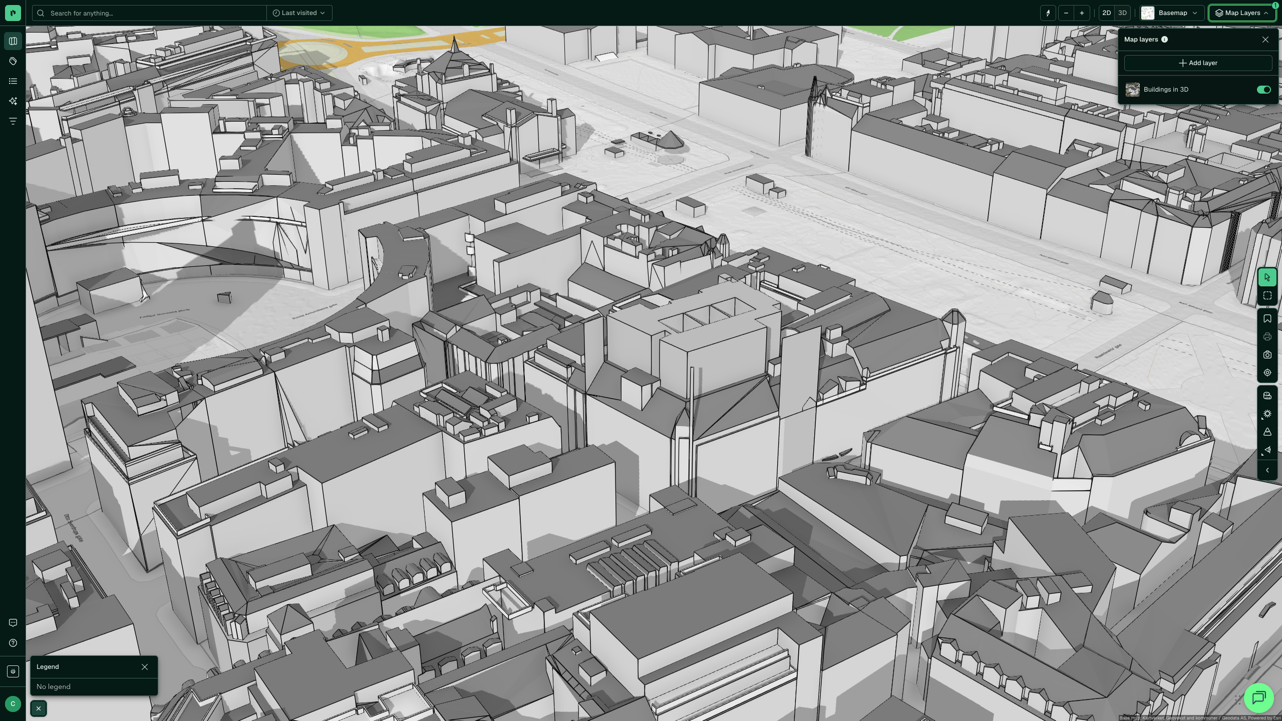Click the info icon next to Map layers
Viewport: 1282px width, 721px height.
point(1165,40)
